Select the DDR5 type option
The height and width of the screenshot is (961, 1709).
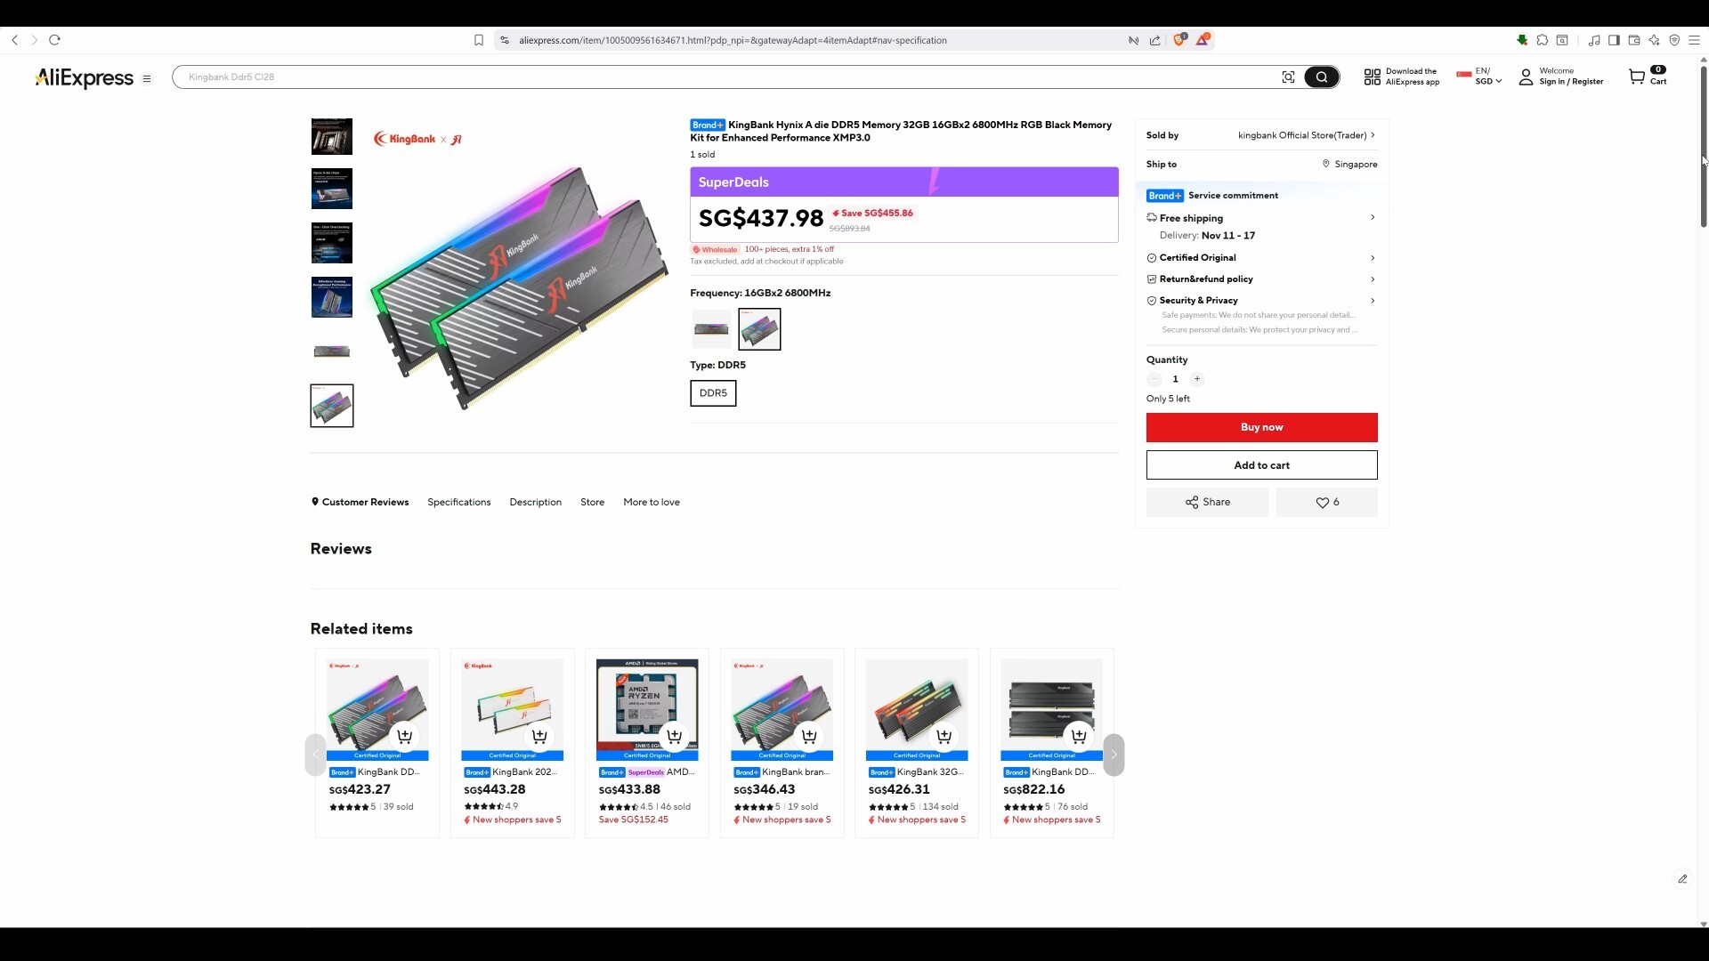[x=713, y=392]
